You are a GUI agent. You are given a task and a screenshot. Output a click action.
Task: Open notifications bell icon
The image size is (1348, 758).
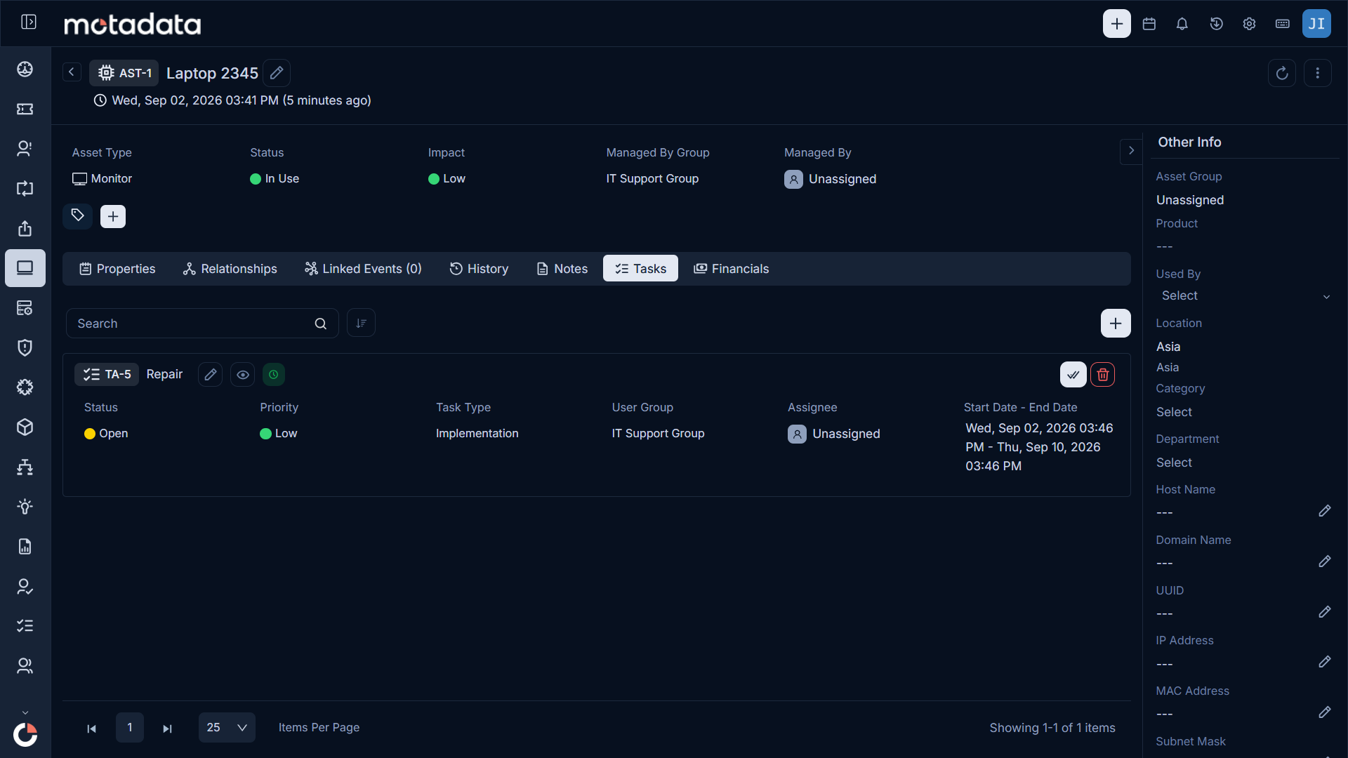[1182, 24]
